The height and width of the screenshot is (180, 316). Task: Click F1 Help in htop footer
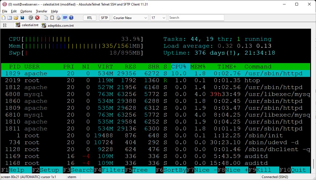(17, 170)
